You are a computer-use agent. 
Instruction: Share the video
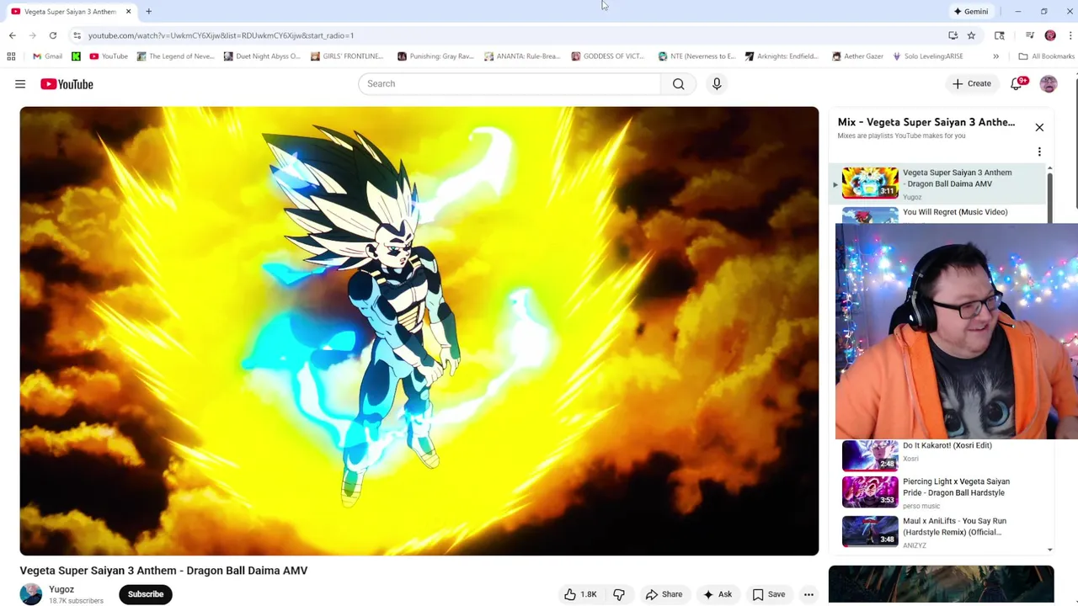[x=664, y=594]
